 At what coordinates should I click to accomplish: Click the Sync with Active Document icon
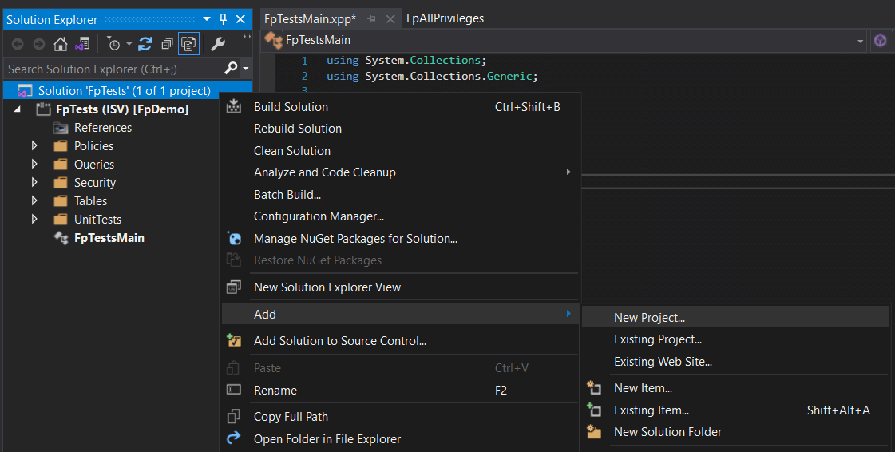coord(145,44)
